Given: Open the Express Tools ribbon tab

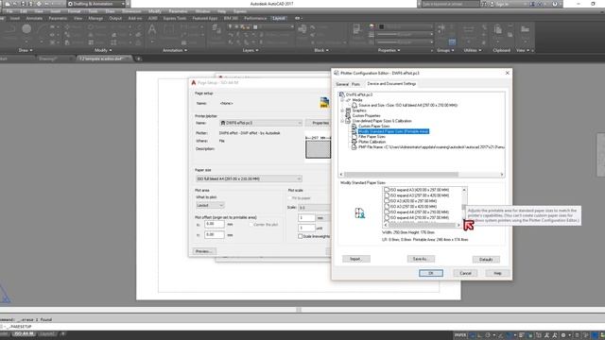Looking at the screenshot, I should [x=175, y=18].
